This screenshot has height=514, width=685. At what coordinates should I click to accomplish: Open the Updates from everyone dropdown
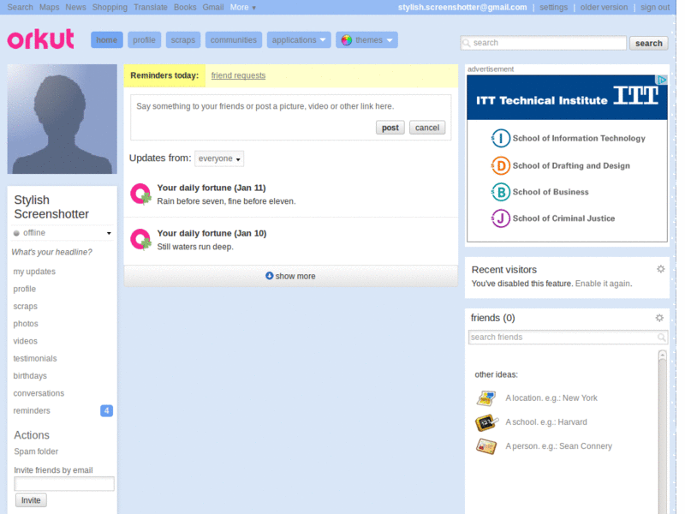(x=219, y=158)
